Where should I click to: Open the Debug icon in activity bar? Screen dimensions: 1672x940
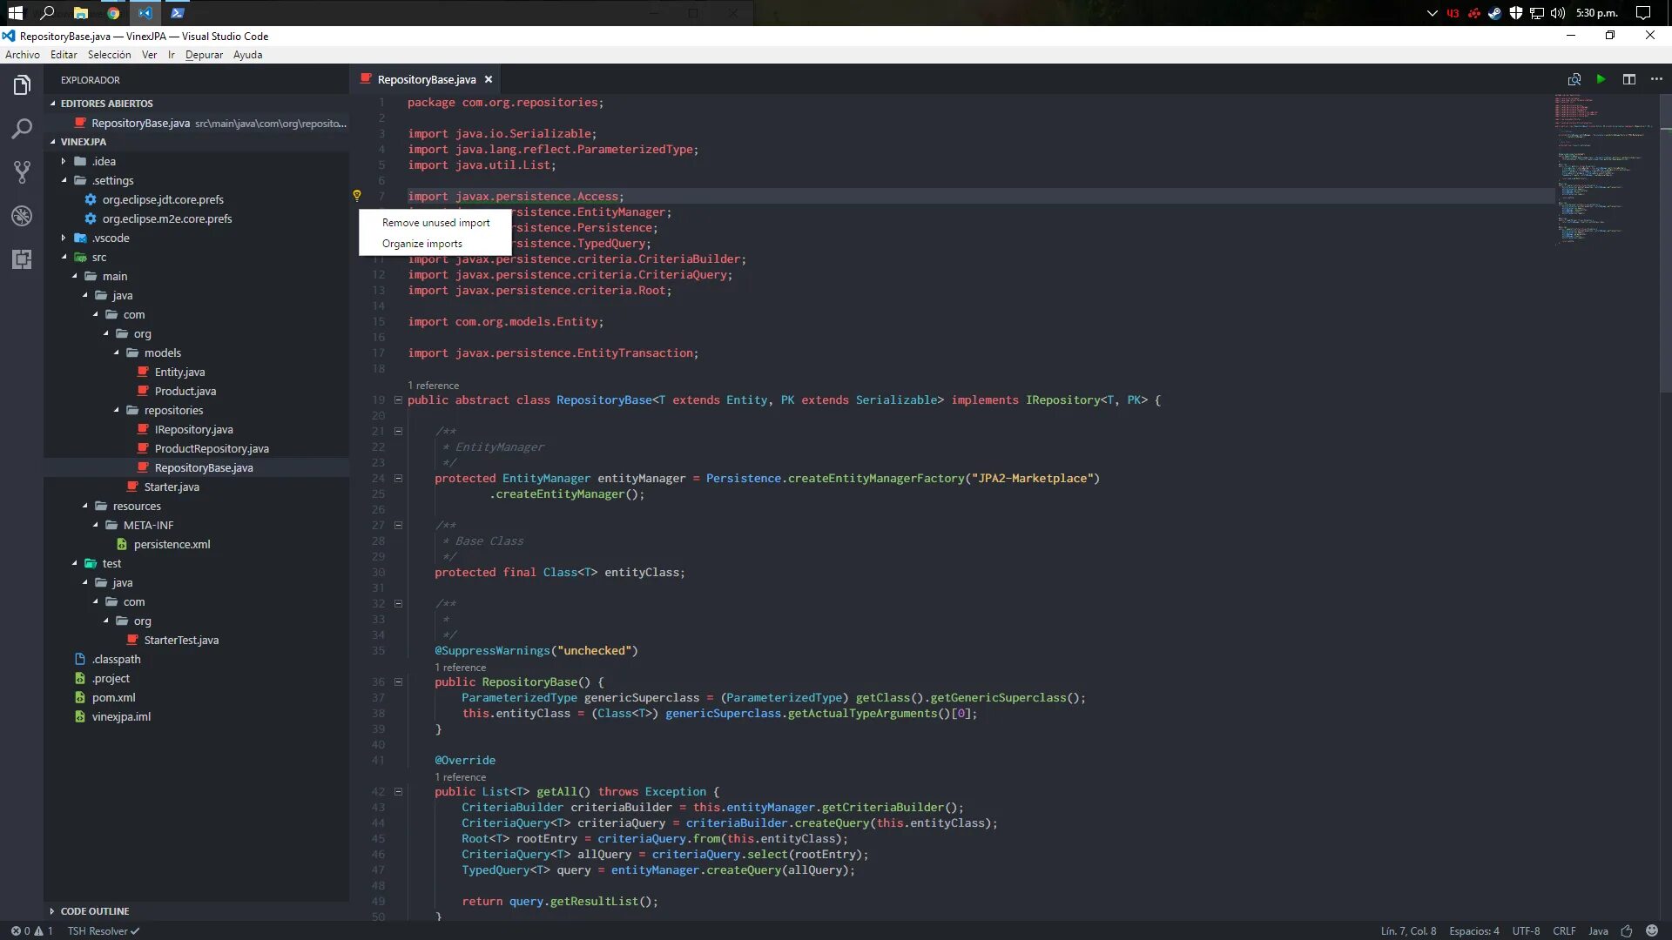coord(21,215)
